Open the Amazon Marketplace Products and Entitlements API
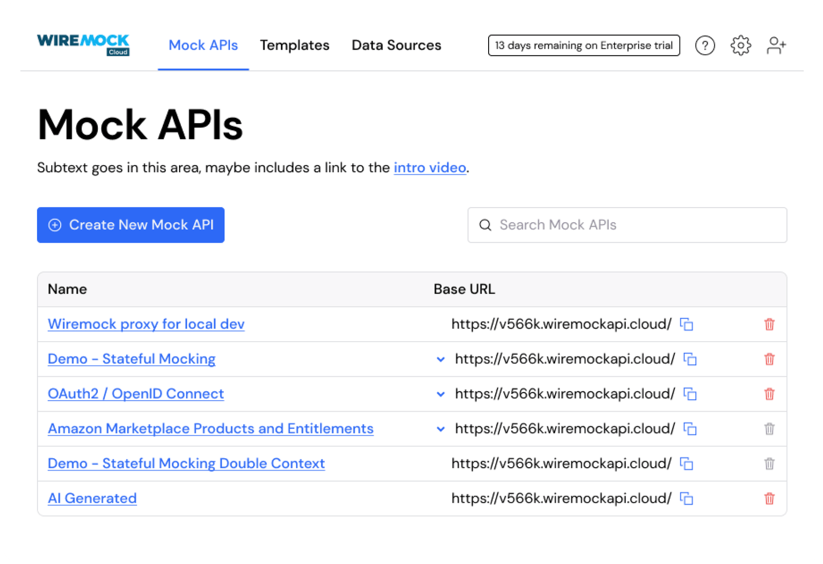823x564 pixels. (x=210, y=428)
